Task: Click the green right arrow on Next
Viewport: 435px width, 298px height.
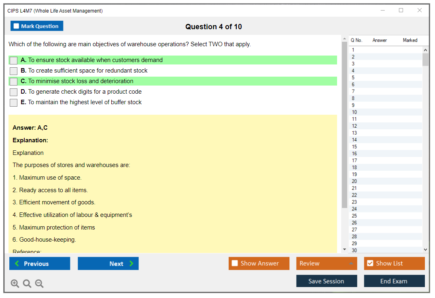Action: click(132, 264)
